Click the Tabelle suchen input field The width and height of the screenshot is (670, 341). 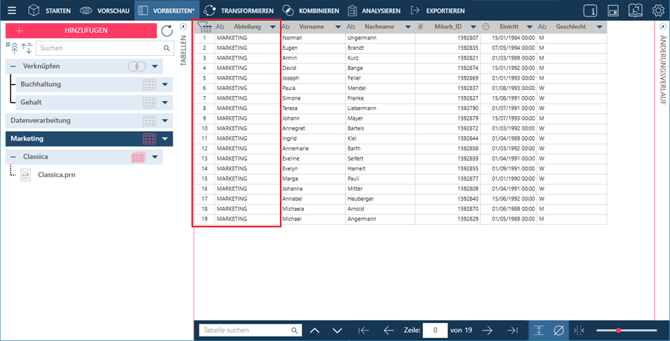tap(250, 331)
